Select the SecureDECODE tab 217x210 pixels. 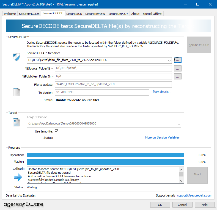pyautogui.click(x=53, y=13)
